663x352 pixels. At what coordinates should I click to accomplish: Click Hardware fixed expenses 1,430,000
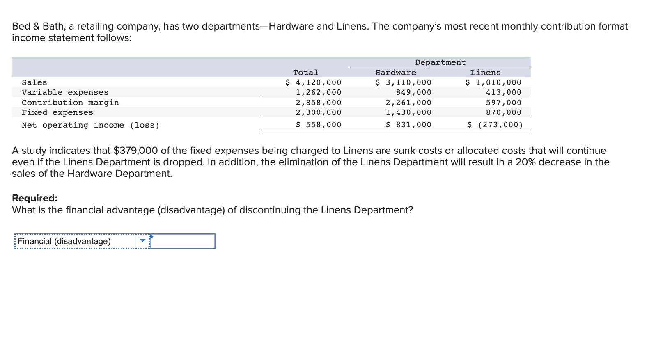(x=408, y=112)
